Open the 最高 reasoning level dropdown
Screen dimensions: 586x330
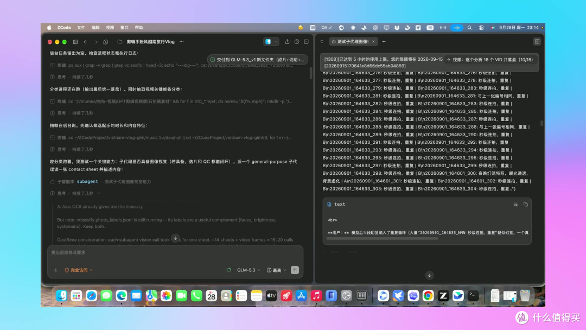point(277,270)
